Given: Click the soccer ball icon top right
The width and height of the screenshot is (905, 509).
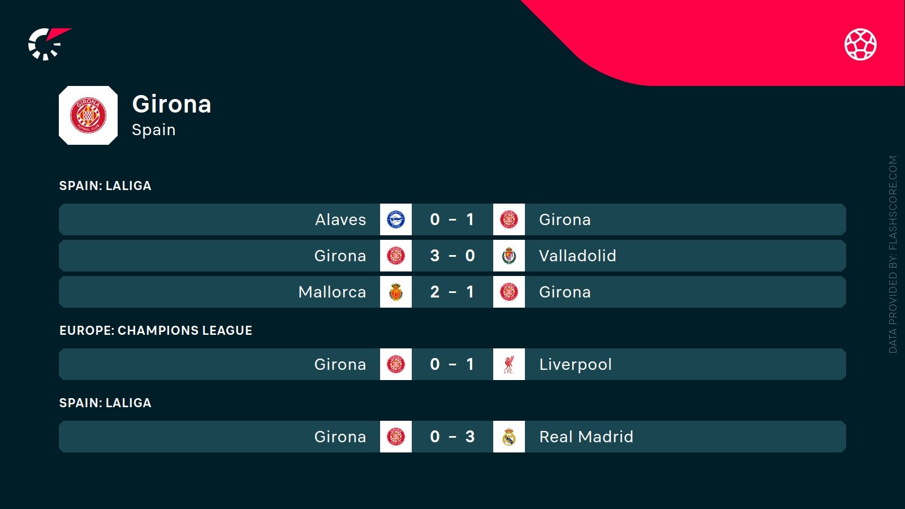Looking at the screenshot, I should pyautogui.click(x=860, y=44).
